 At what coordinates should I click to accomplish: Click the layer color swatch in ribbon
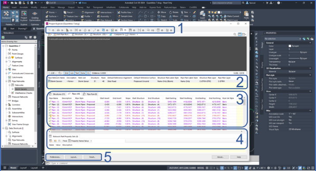click(219, 12)
